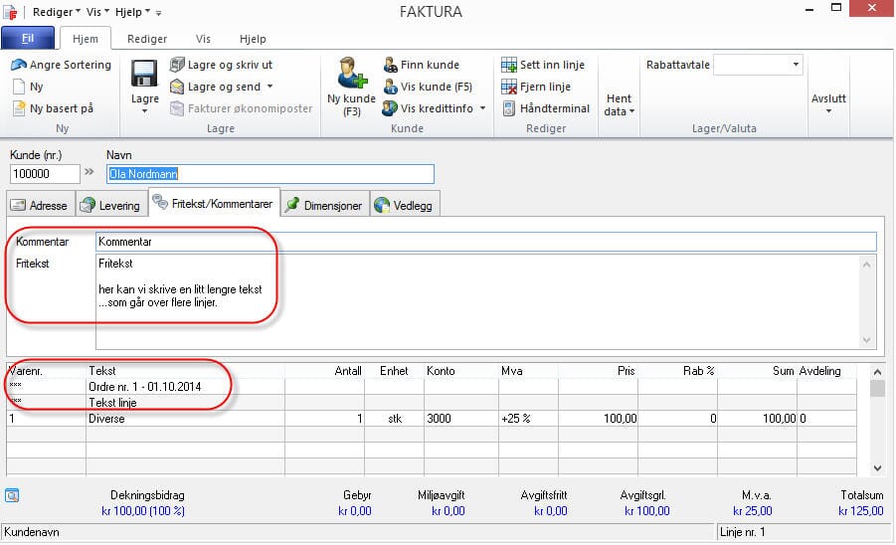Open Vis kunde (F5)

pos(428,87)
